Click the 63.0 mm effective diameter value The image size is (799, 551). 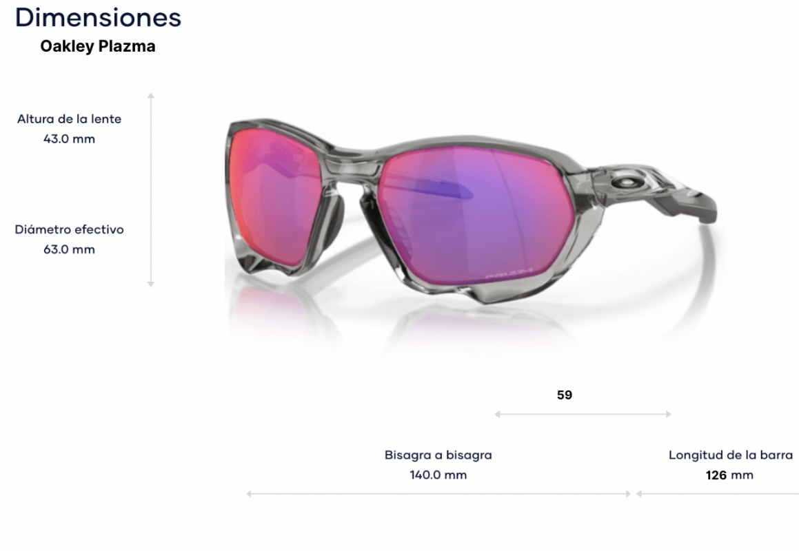[70, 249]
